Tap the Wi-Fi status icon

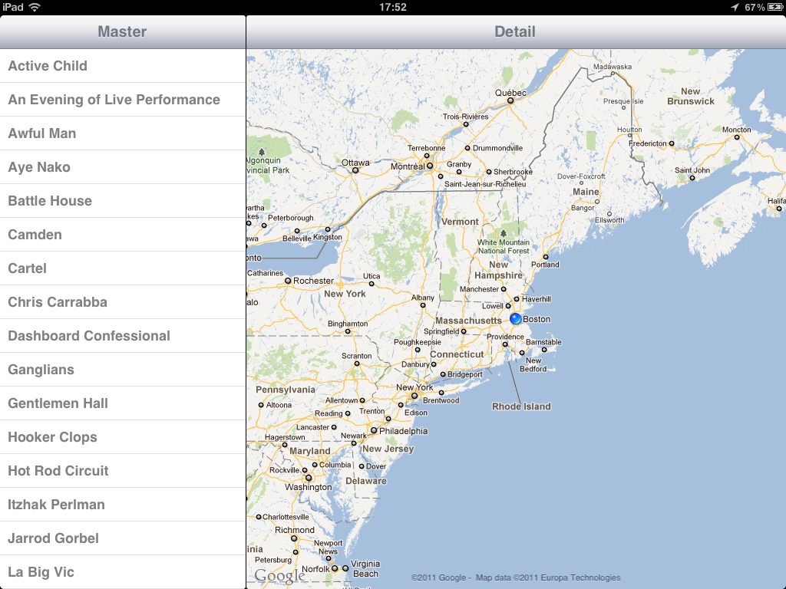tap(35, 7)
